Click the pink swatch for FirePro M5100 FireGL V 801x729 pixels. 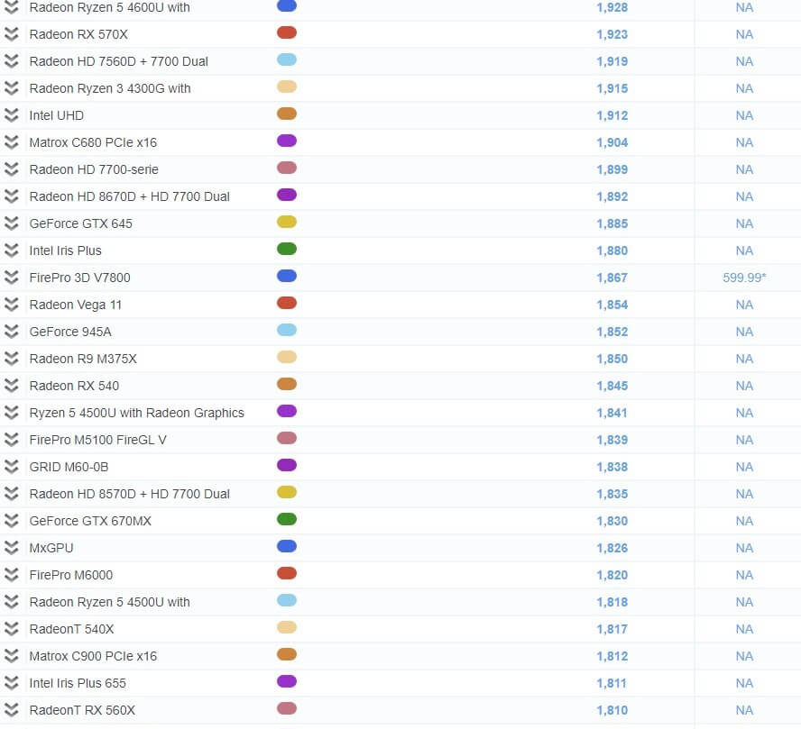pos(287,438)
